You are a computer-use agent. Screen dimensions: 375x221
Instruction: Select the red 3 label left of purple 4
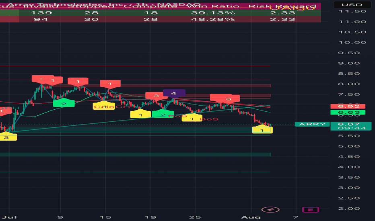pyautogui.click(x=156, y=96)
